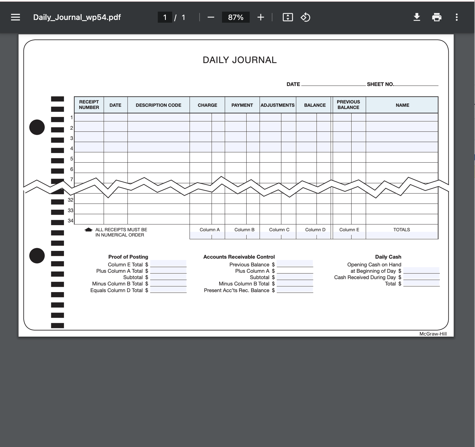Screen dimensions: 475x447
Task: Click the Opening Cash on Hand label
Action: [374, 265]
